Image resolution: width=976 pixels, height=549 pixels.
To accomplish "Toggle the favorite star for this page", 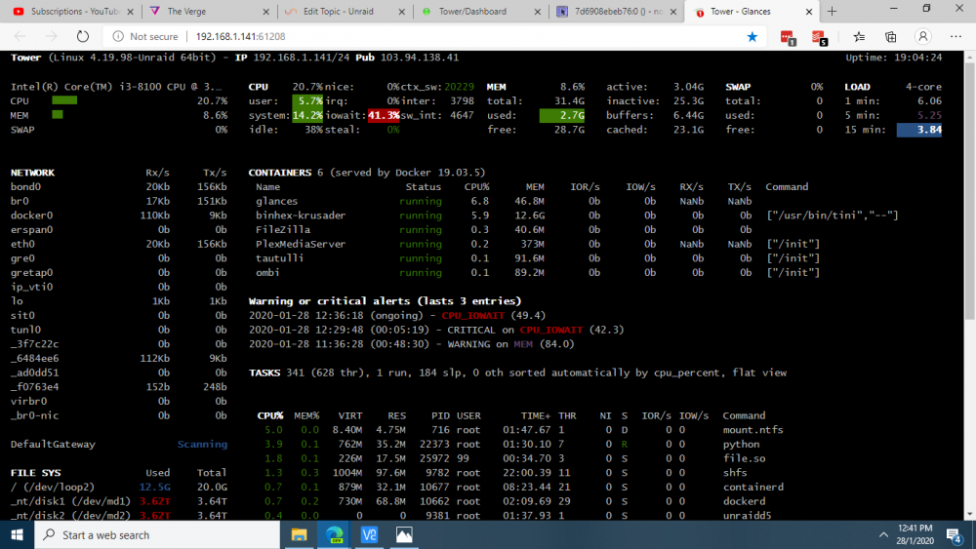I will tap(752, 37).
